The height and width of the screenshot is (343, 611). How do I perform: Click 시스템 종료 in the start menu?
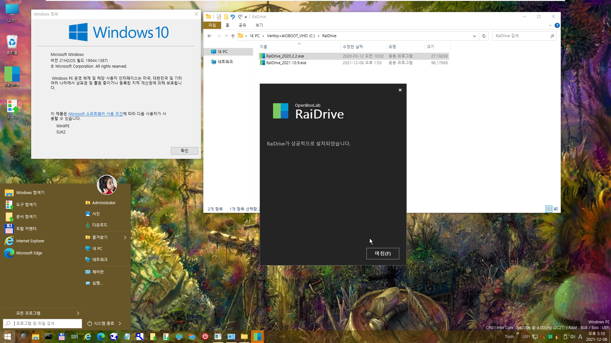pos(101,323)
